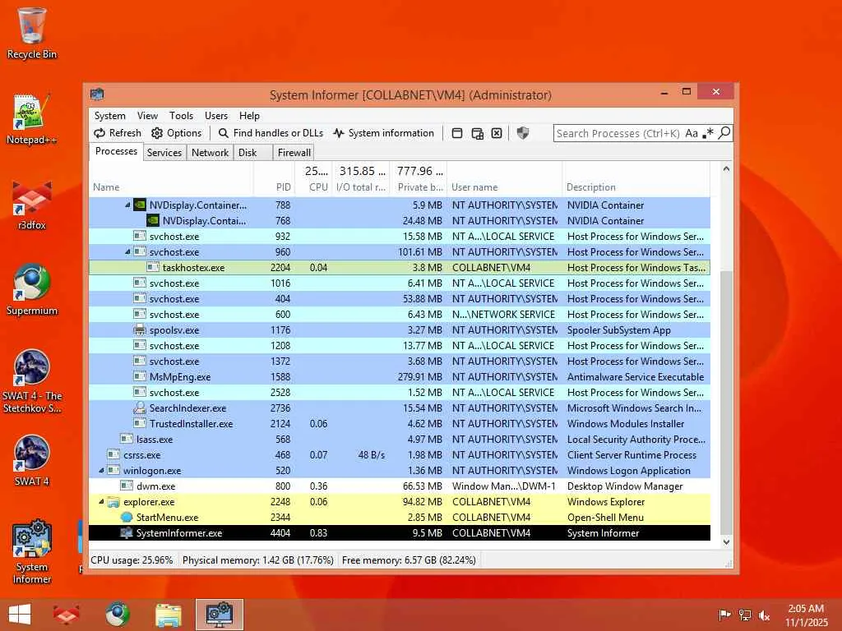Select the Notepad++ desktop shortcut
The image size is (842, 631).
tap(32, 118)
